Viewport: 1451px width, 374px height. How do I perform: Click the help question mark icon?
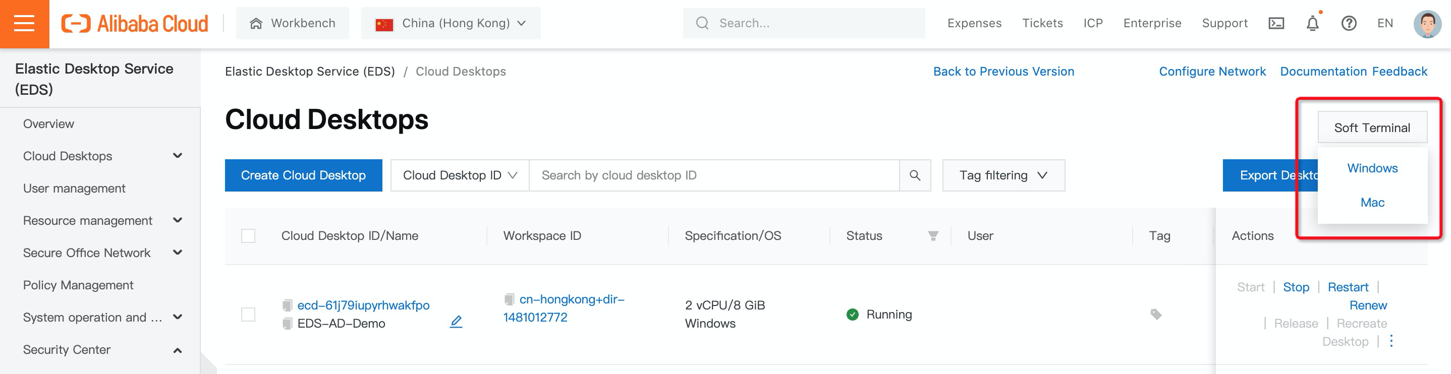click(1349, 24)
